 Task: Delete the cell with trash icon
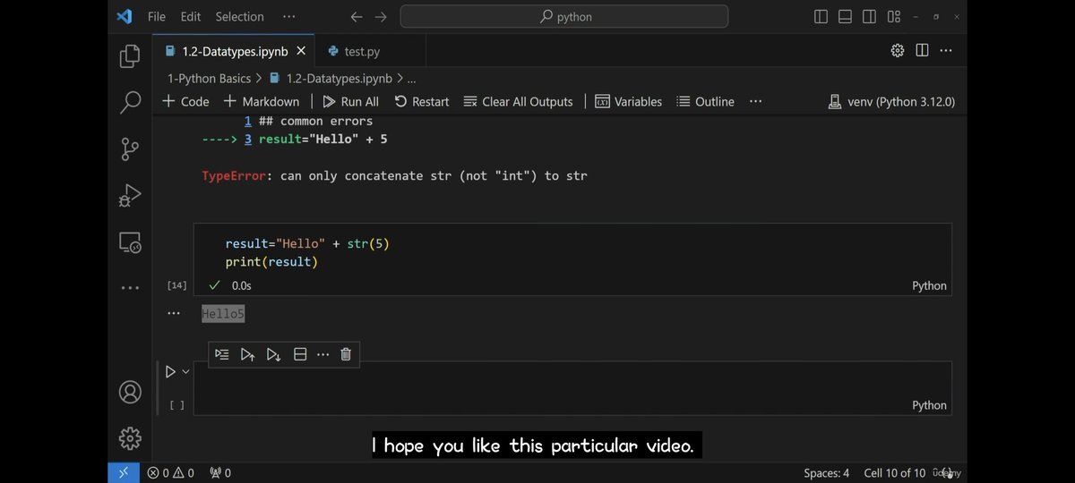point(346,354)
